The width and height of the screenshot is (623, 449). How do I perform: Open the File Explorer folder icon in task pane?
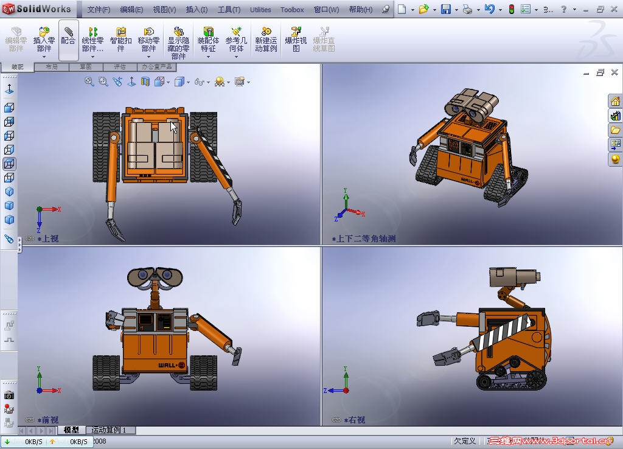616,130
